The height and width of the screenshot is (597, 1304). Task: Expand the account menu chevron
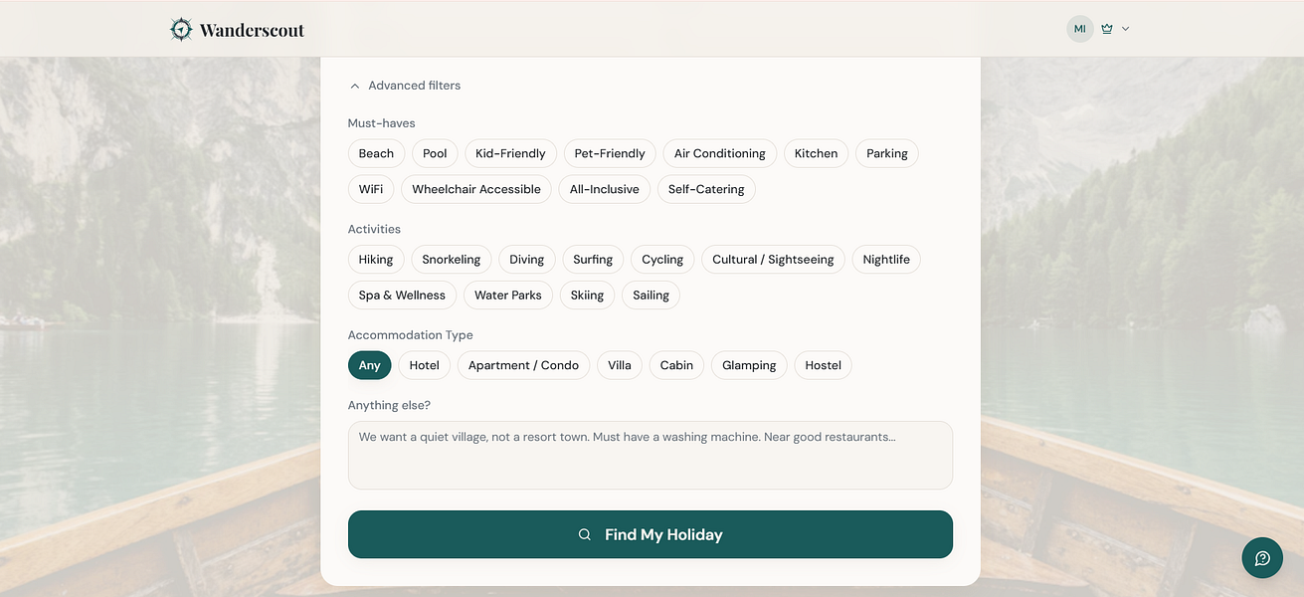click(1126, 29)
